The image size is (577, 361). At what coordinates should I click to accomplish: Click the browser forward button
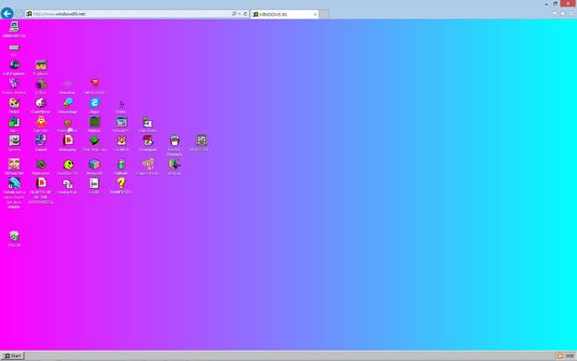click(20, 14)
